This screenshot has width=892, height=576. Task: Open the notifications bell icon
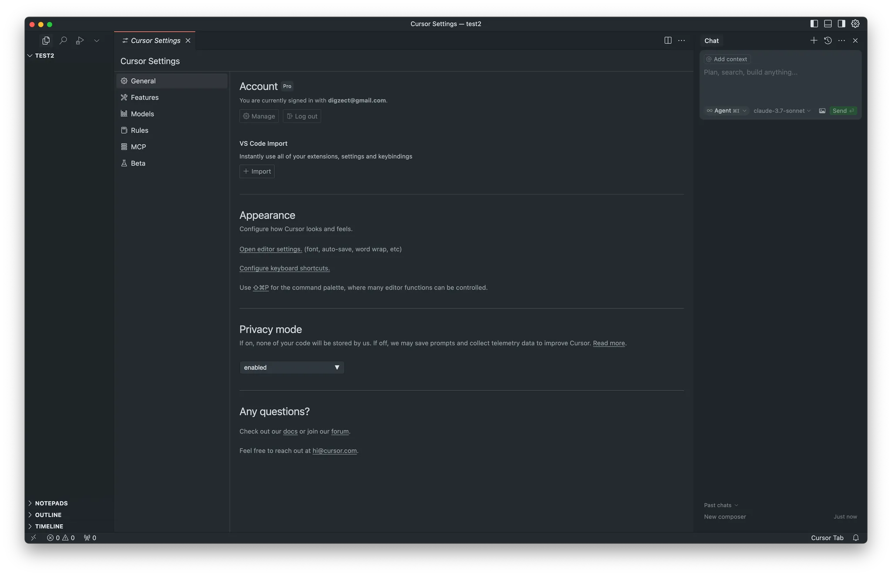tap(856, 538)
